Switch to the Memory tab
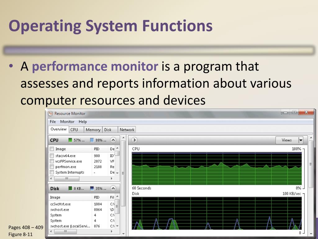Screen dimensions: 318x239 tap(93, 130)
